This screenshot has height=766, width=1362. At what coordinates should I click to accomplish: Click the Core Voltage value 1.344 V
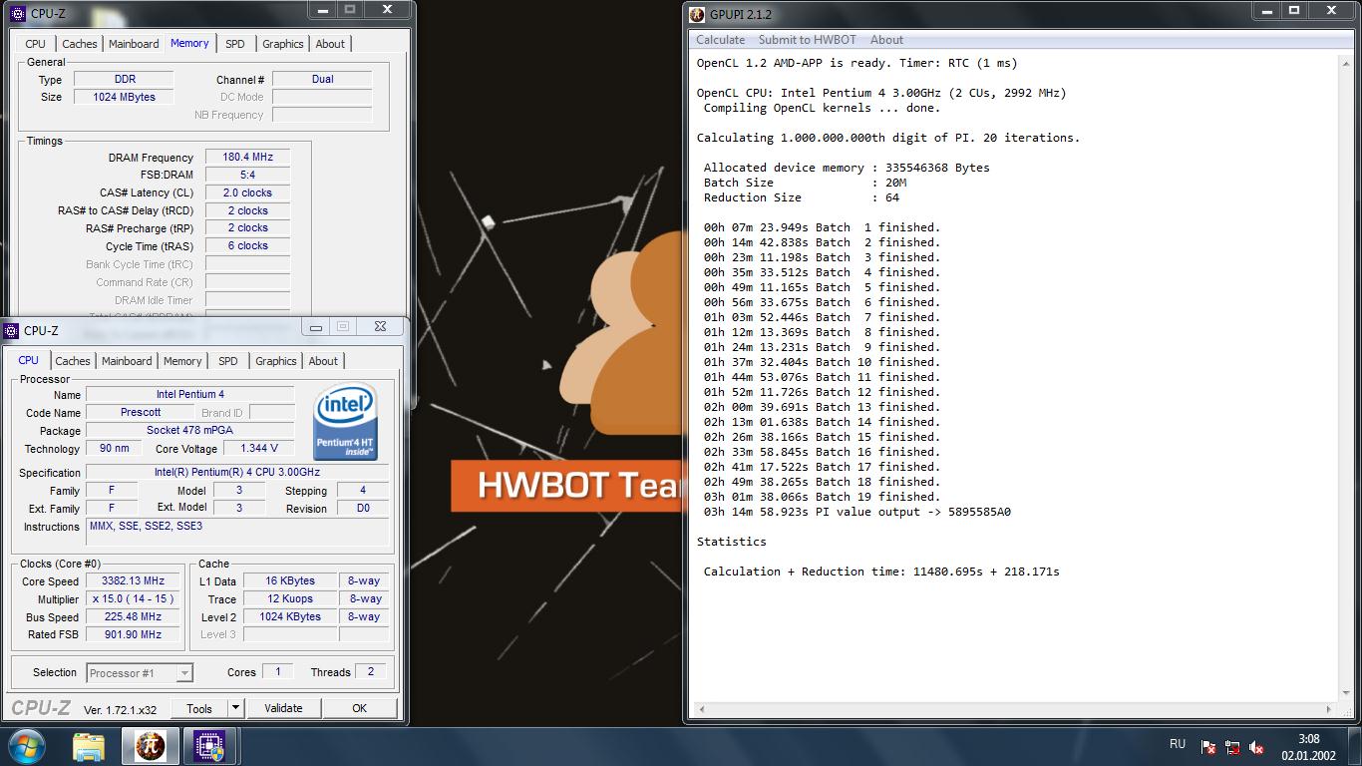coord(259,448)
